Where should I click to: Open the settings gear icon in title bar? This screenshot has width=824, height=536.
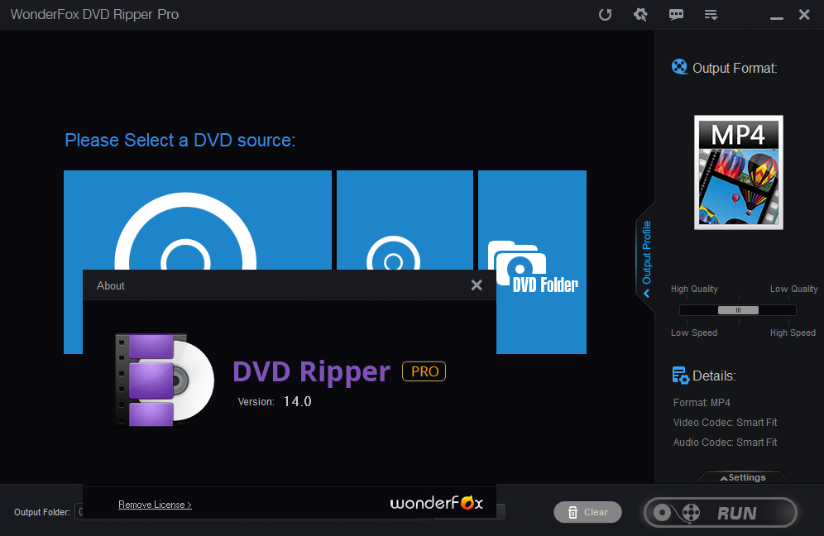tap(640, 15)
